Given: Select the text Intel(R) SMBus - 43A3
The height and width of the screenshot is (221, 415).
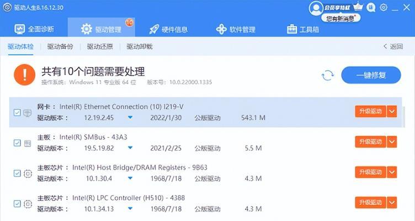Looking at the screenshot, I should [93, 137].
